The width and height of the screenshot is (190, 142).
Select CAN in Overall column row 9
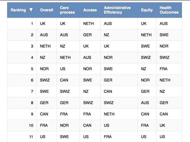click(44, 114)
